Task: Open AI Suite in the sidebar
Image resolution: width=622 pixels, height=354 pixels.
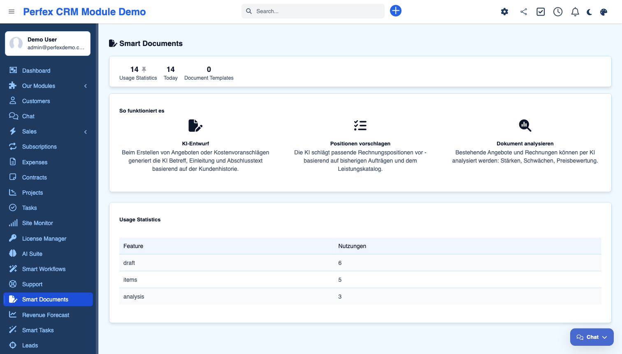Action: pos(32,254)
